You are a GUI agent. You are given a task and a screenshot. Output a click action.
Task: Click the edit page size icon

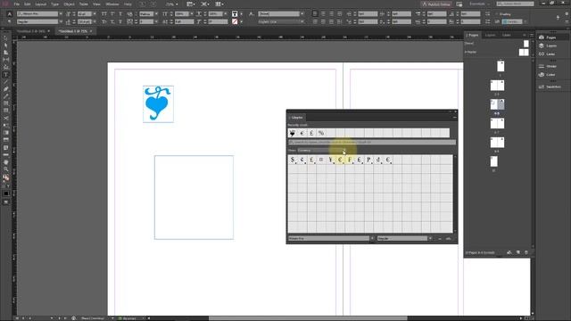tap(509, 252)
